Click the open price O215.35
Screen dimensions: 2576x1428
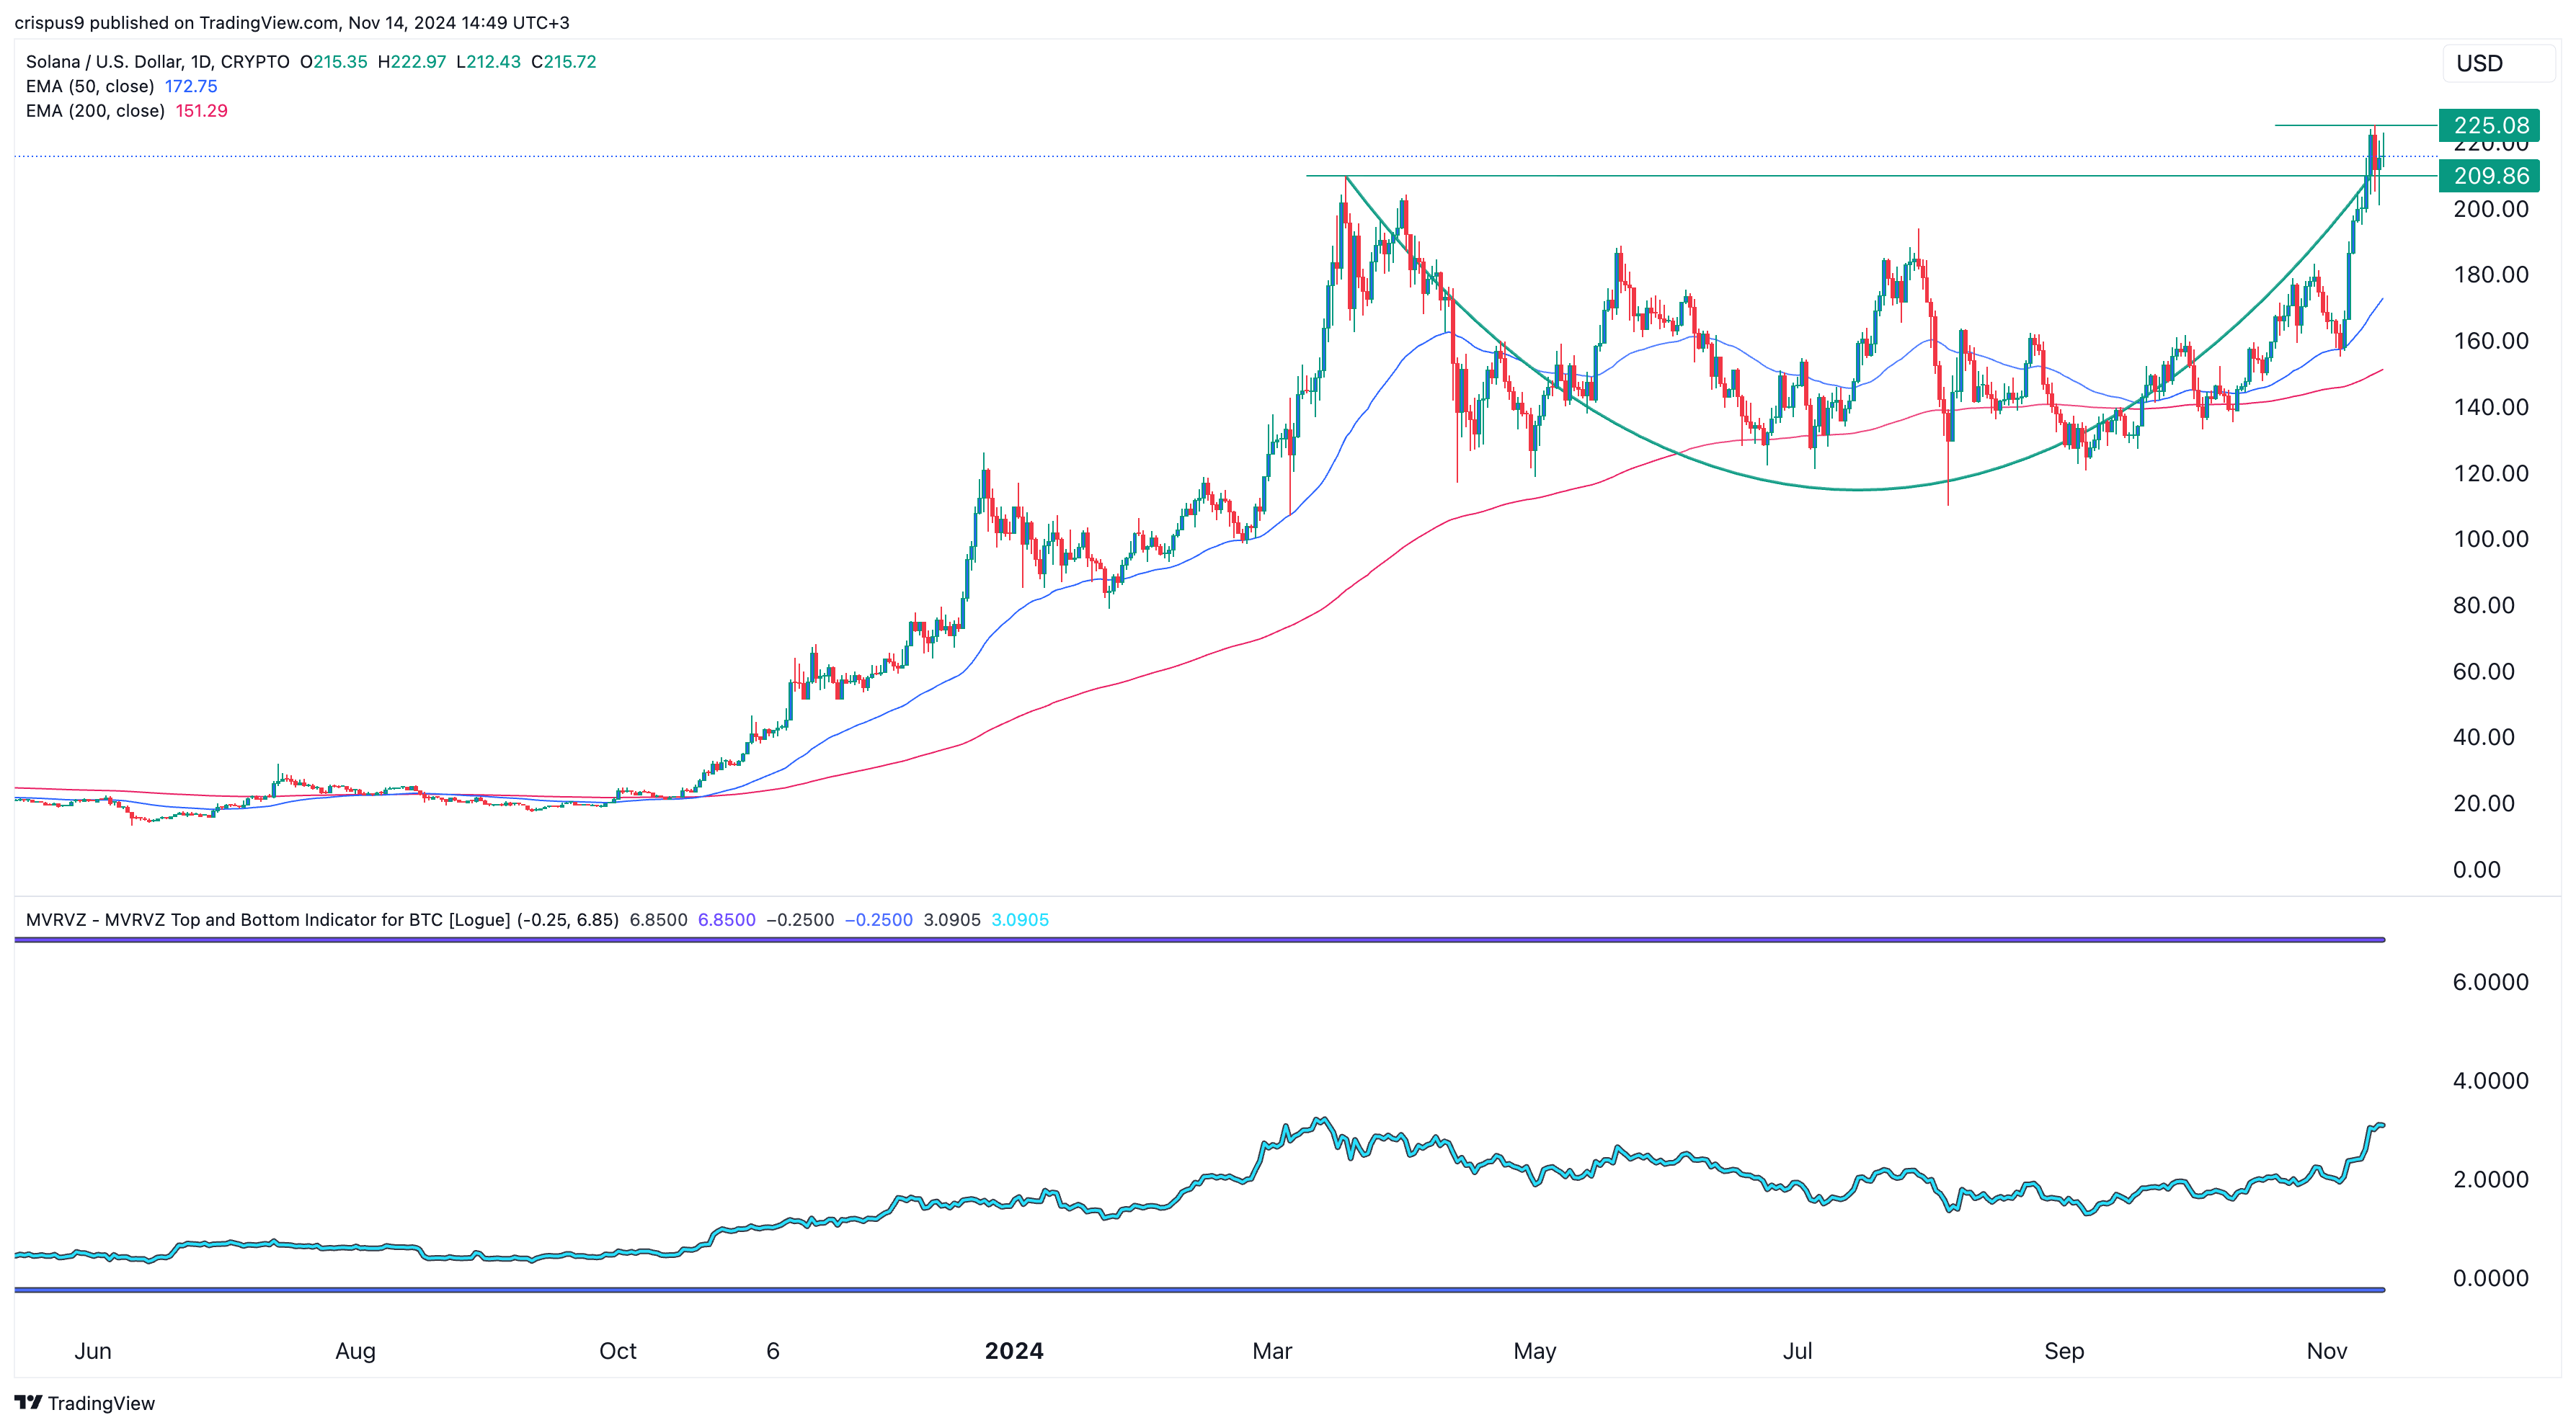coord(334,62)
